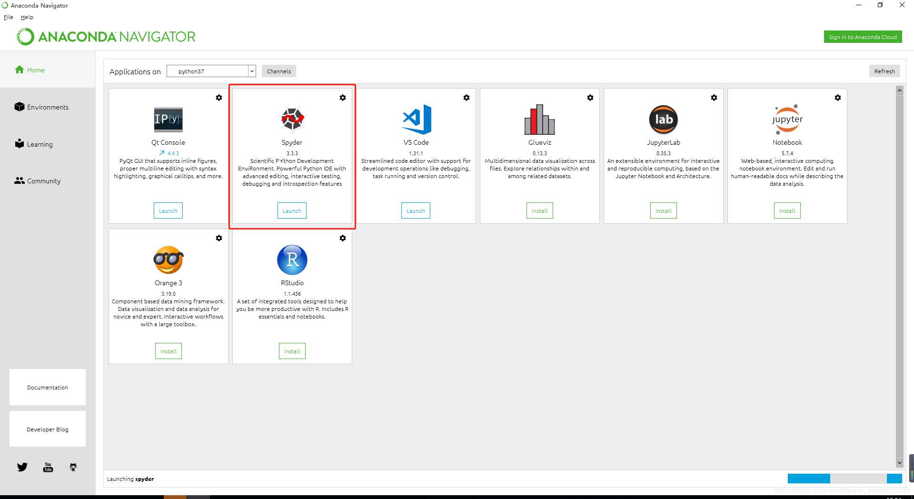The height and width of the screenshot is (499, 914).
Task: Open settings gear on Notebook card
Action: pos(838,98)
